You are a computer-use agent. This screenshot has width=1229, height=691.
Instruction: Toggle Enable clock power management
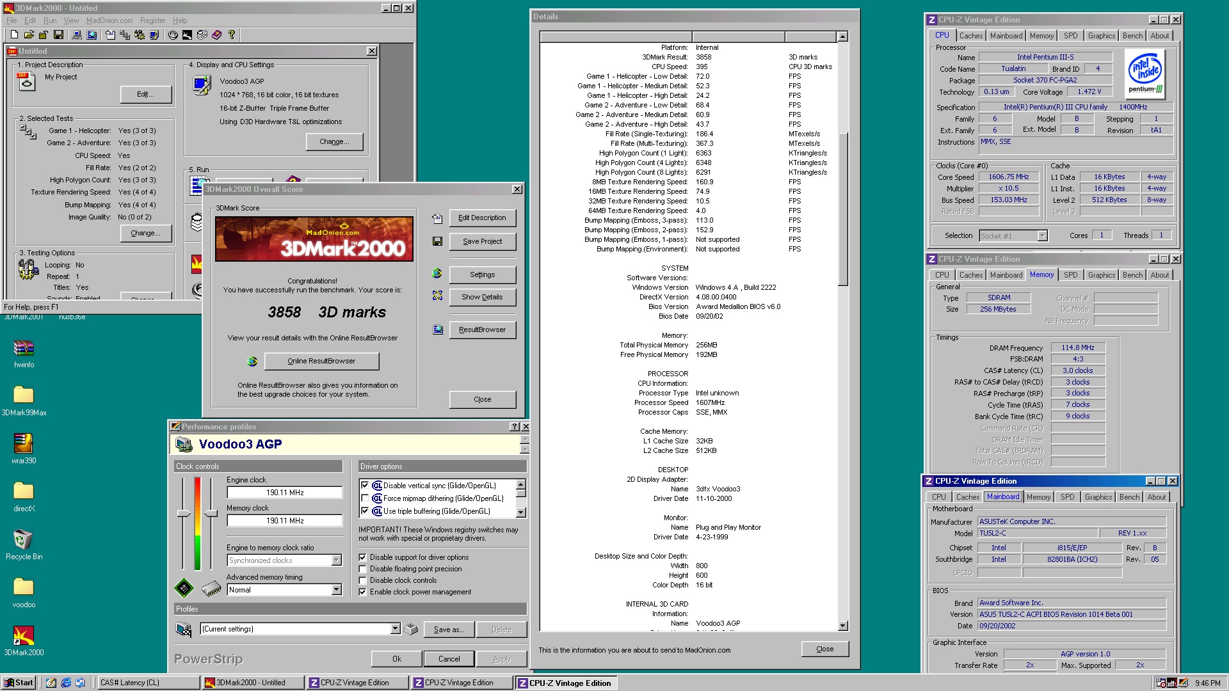(362, 592)
